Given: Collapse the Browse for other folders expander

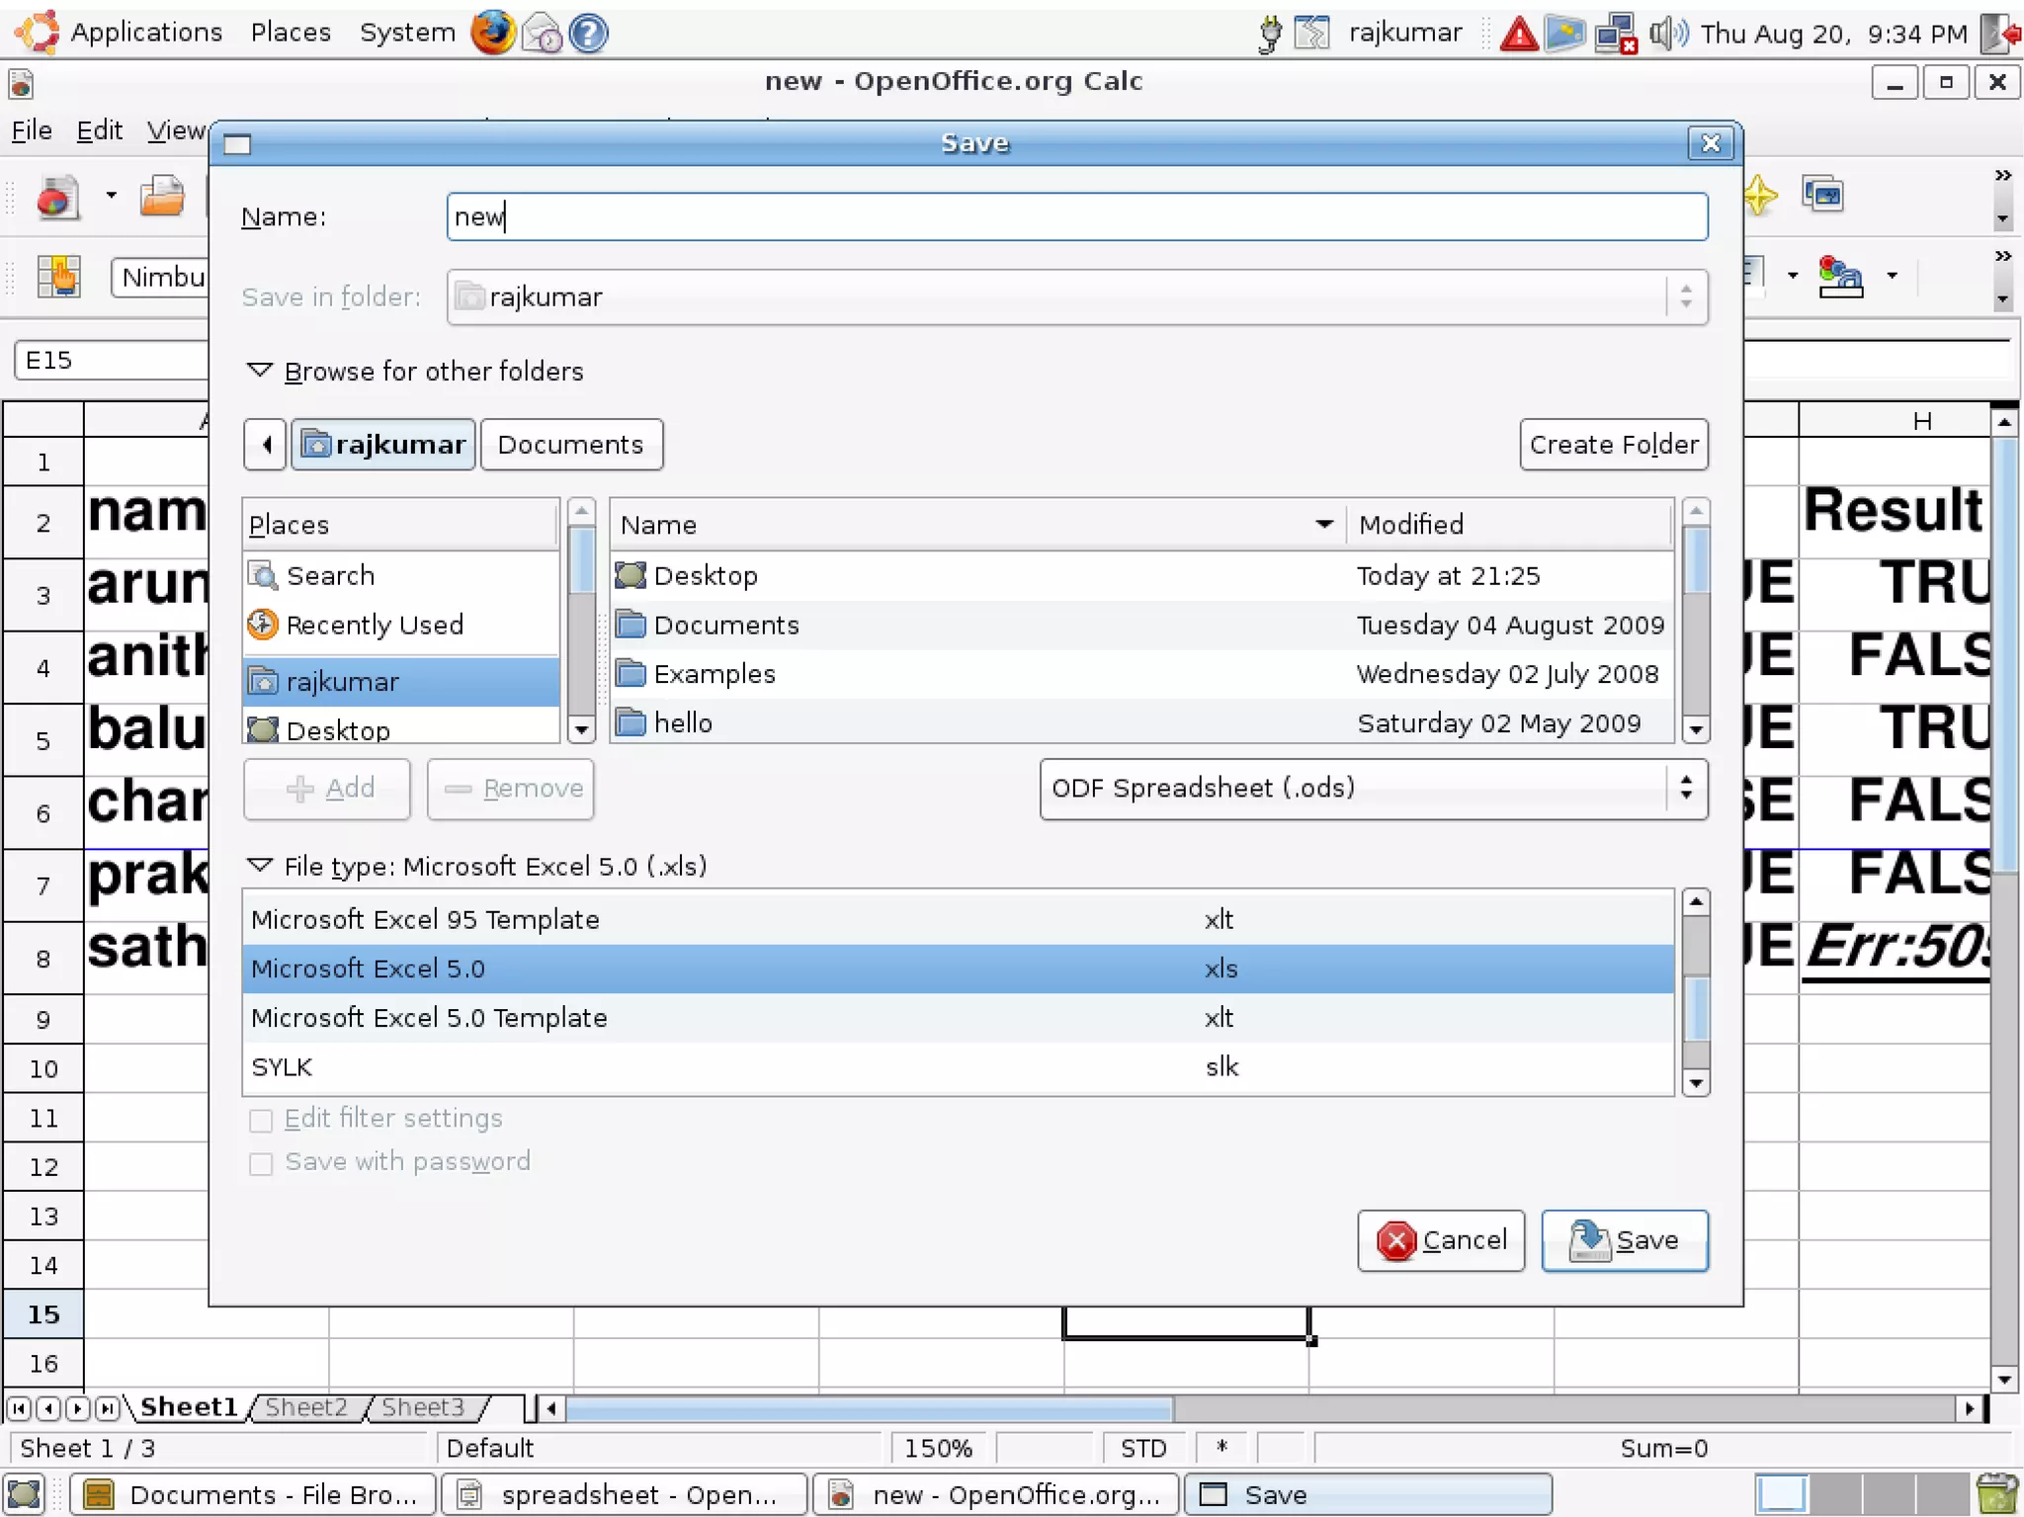Looking at the screenshot, I should (x=260, y=371).
